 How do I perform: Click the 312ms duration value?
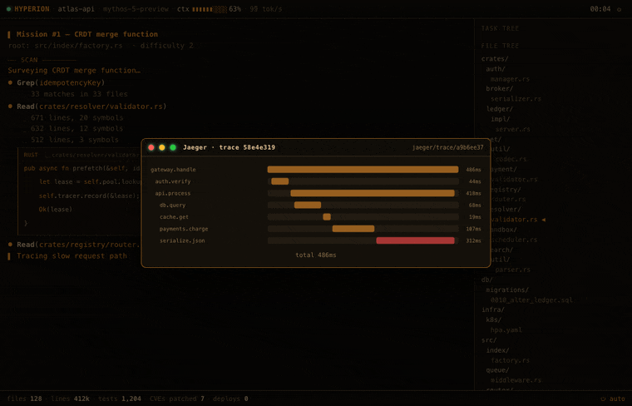474,240
